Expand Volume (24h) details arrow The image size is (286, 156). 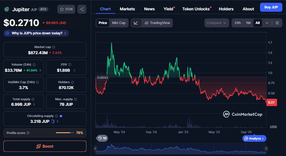coord(40,70)
